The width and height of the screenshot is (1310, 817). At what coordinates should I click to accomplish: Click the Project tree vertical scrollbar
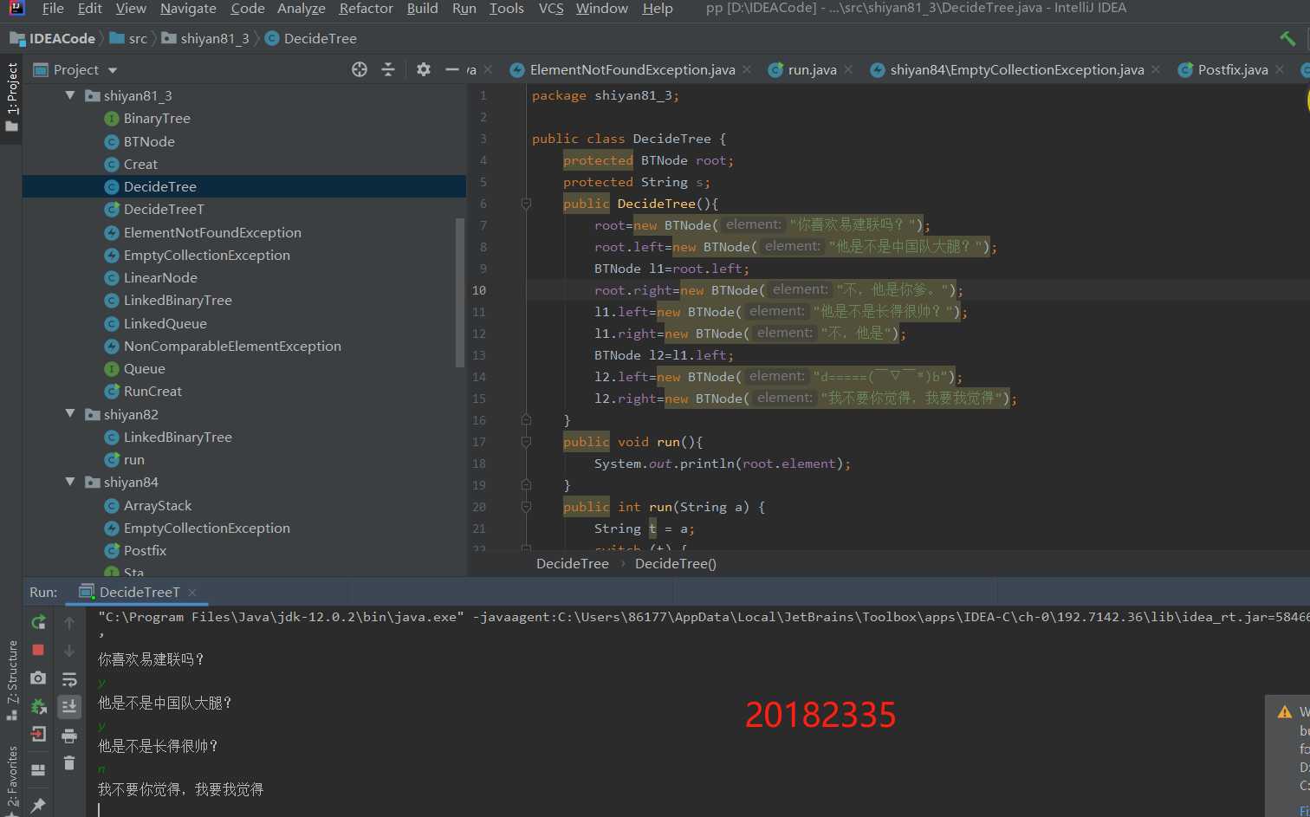tap(460, 293)
